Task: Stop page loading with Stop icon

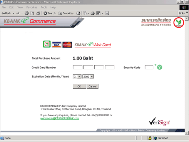Action: point(27,13)
